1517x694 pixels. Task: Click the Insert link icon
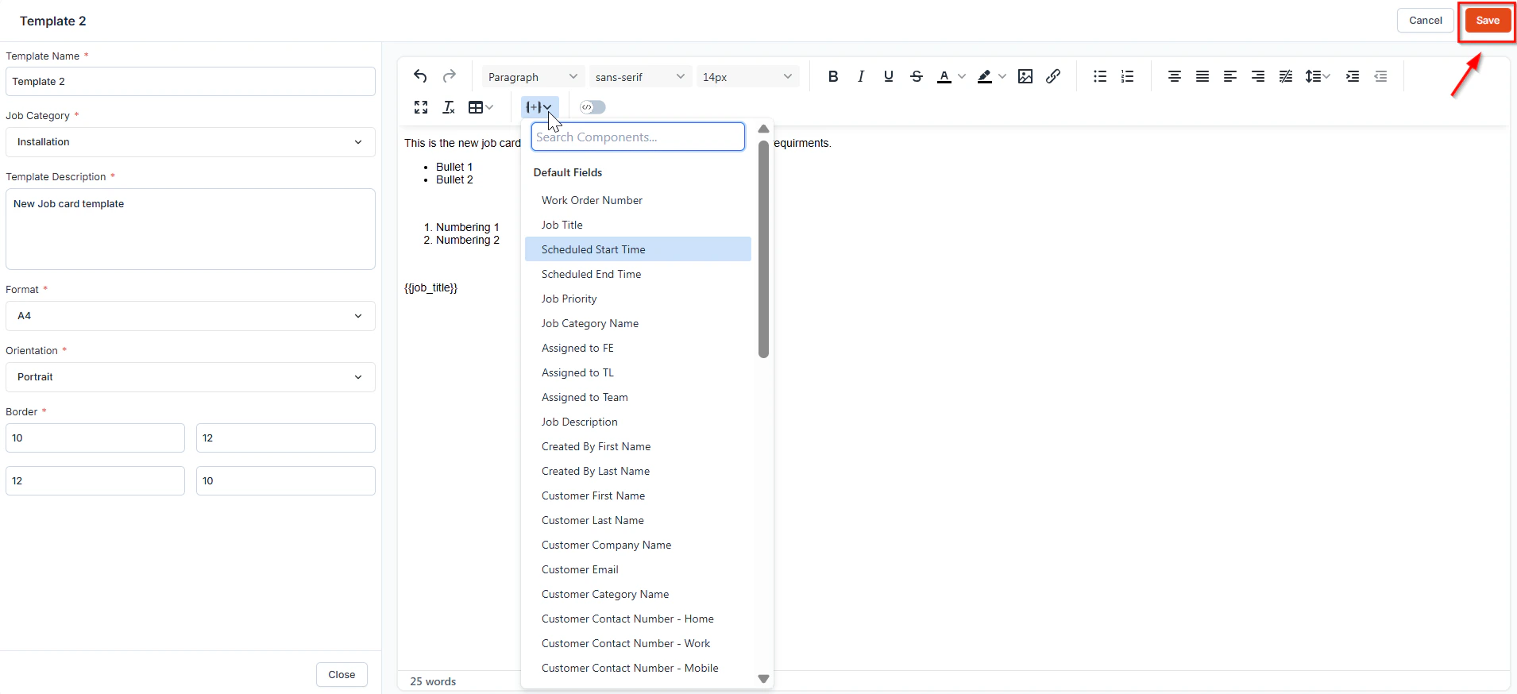pyautogui.click(x=1053, y=76)
